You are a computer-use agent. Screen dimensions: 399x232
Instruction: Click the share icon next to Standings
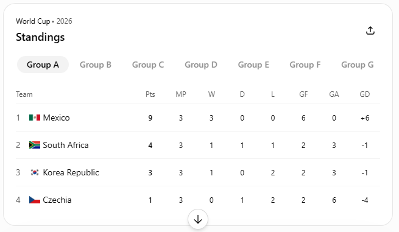coord(370,30)
